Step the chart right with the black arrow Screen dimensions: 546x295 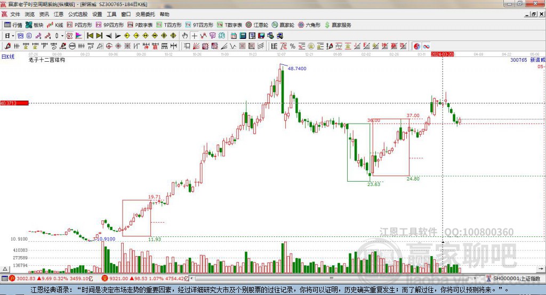click(118, 36)
